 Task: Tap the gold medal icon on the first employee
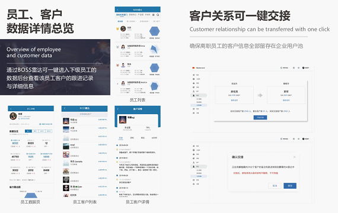pyautogui.click(x=117, y=29)
